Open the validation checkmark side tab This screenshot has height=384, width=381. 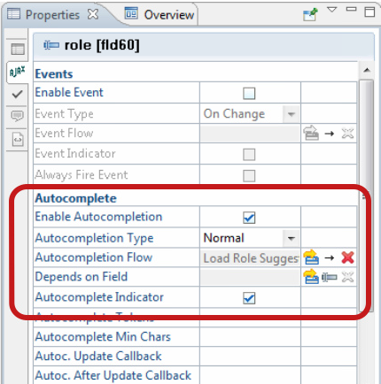pos(18,95)
